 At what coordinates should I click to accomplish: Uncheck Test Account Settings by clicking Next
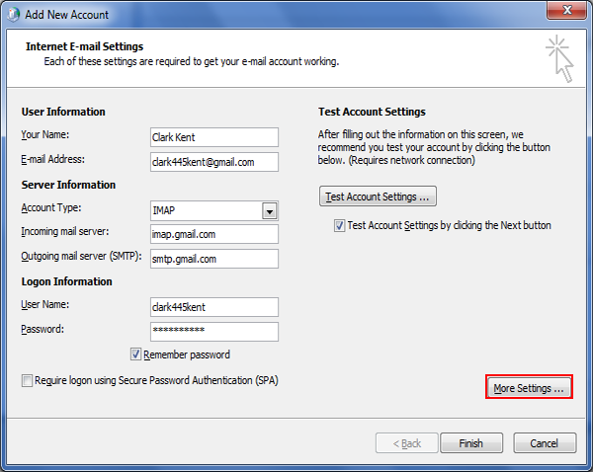pyautogui.click(x=339, y=225)
